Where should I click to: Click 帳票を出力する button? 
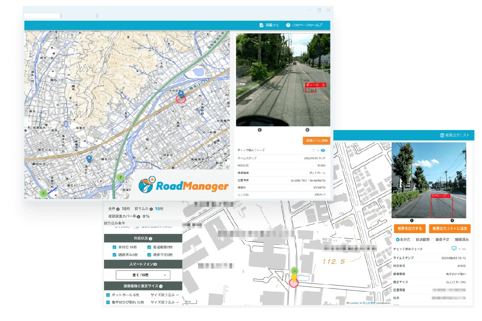click(410, 228)
